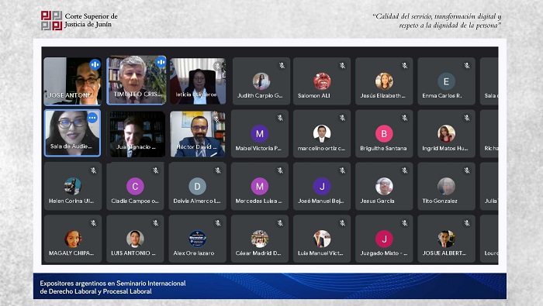Click the muted mic icon on Tito Gonzalez tile
Image resolution: width=543 pixels, height=306 pixels.
[467, 170]
